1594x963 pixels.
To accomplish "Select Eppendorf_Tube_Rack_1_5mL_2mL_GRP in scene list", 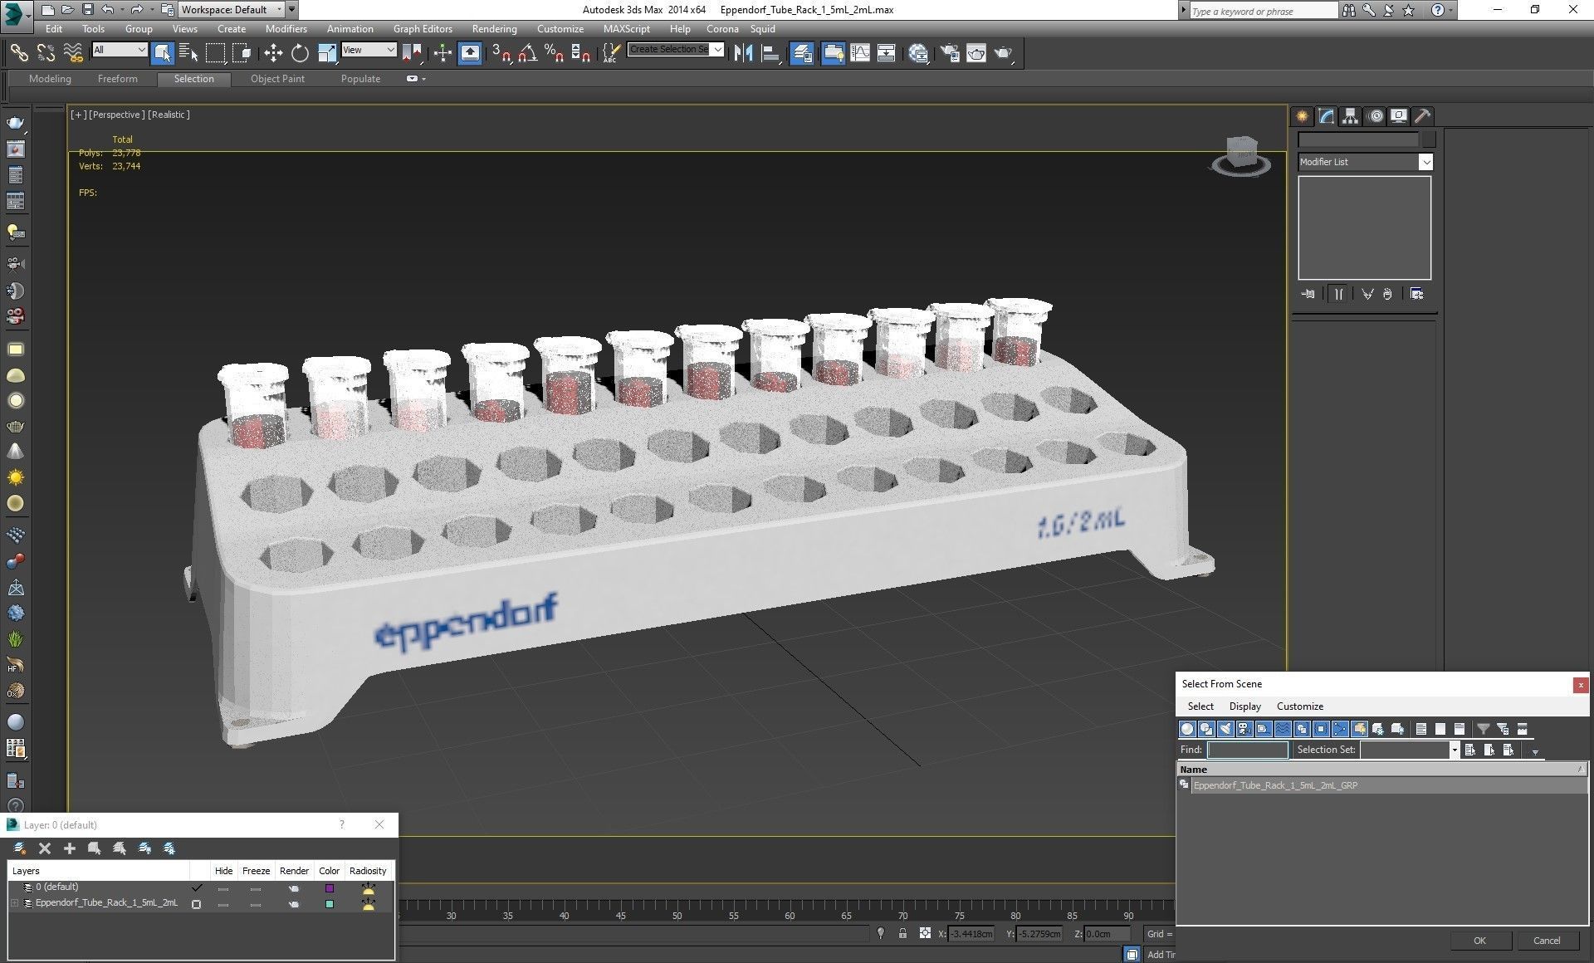I will pyautogui.click(x=1381, y=785).
